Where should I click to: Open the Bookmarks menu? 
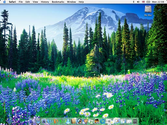(x=58, y=2)
